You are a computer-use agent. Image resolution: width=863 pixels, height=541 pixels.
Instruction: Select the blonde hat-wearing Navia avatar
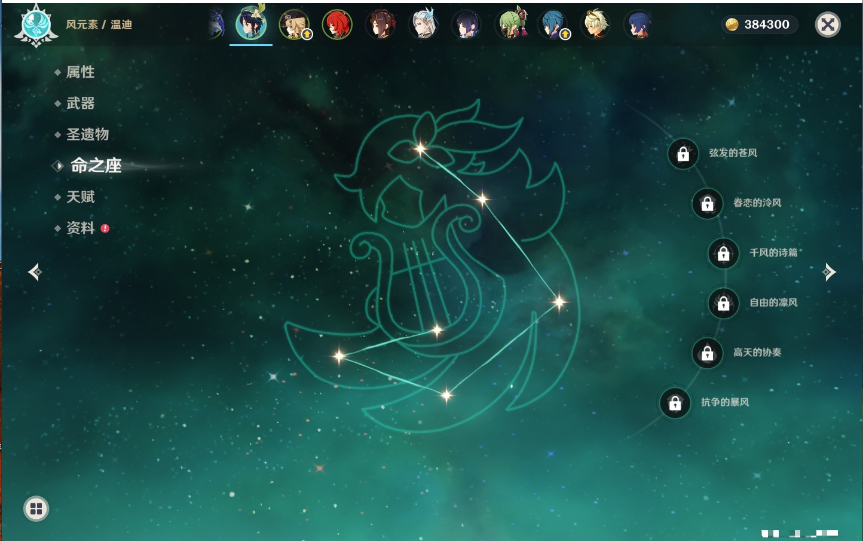tap(294, 25)
